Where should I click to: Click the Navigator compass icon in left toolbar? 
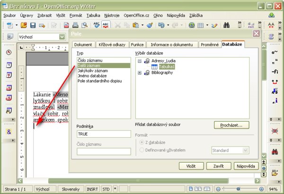point(9,53)
